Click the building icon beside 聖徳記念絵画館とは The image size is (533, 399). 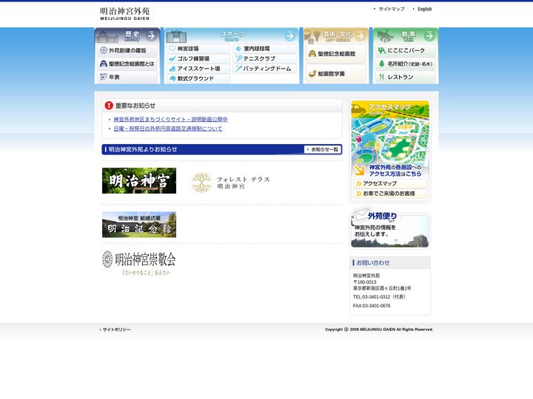tap(104, 64)
